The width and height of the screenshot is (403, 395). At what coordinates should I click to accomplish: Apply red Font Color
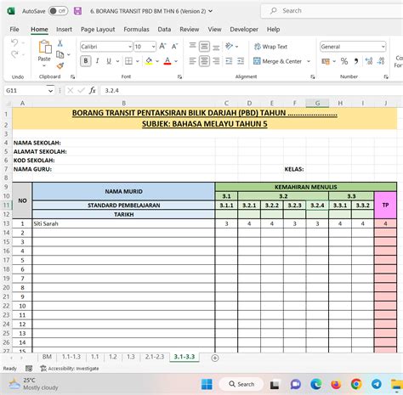[x=167, y=61]
